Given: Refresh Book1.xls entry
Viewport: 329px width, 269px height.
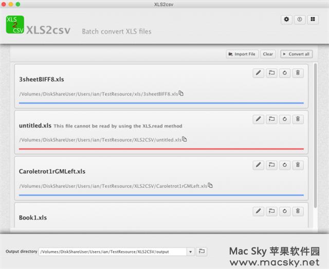Looking at the screenshot, I should pos(285,211).
